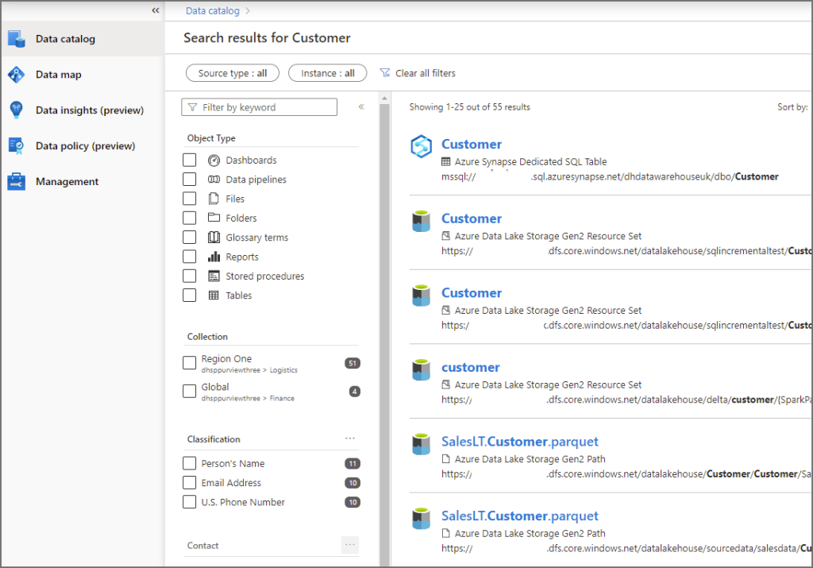The image size is (813, 568).
Task: Click the scroll up arrow of filter panel
Action: (x=384, y=98)
